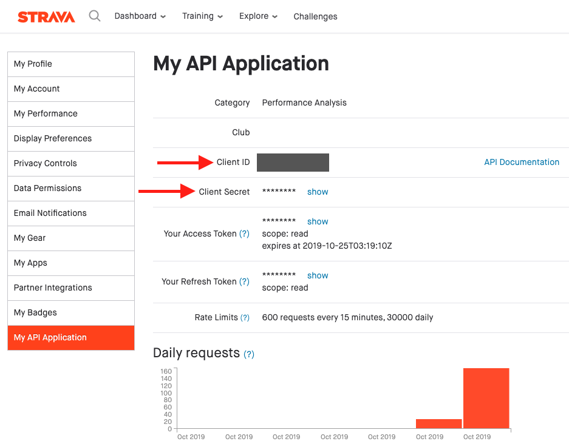569x444 pixels.
Task: Click Refresh Token help question mark
Action: [244, 281]
